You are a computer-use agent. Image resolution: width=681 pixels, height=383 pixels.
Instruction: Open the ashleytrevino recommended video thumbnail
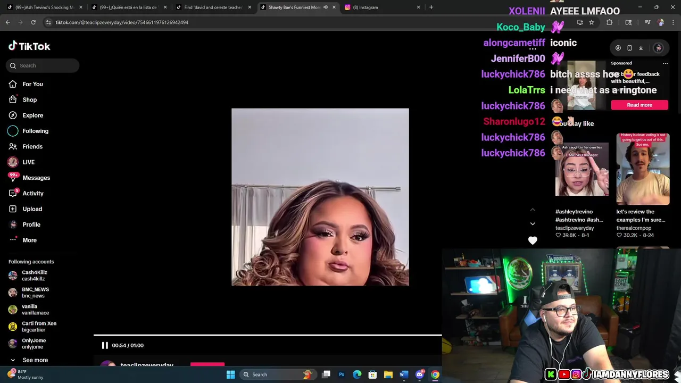coord(582,169)
